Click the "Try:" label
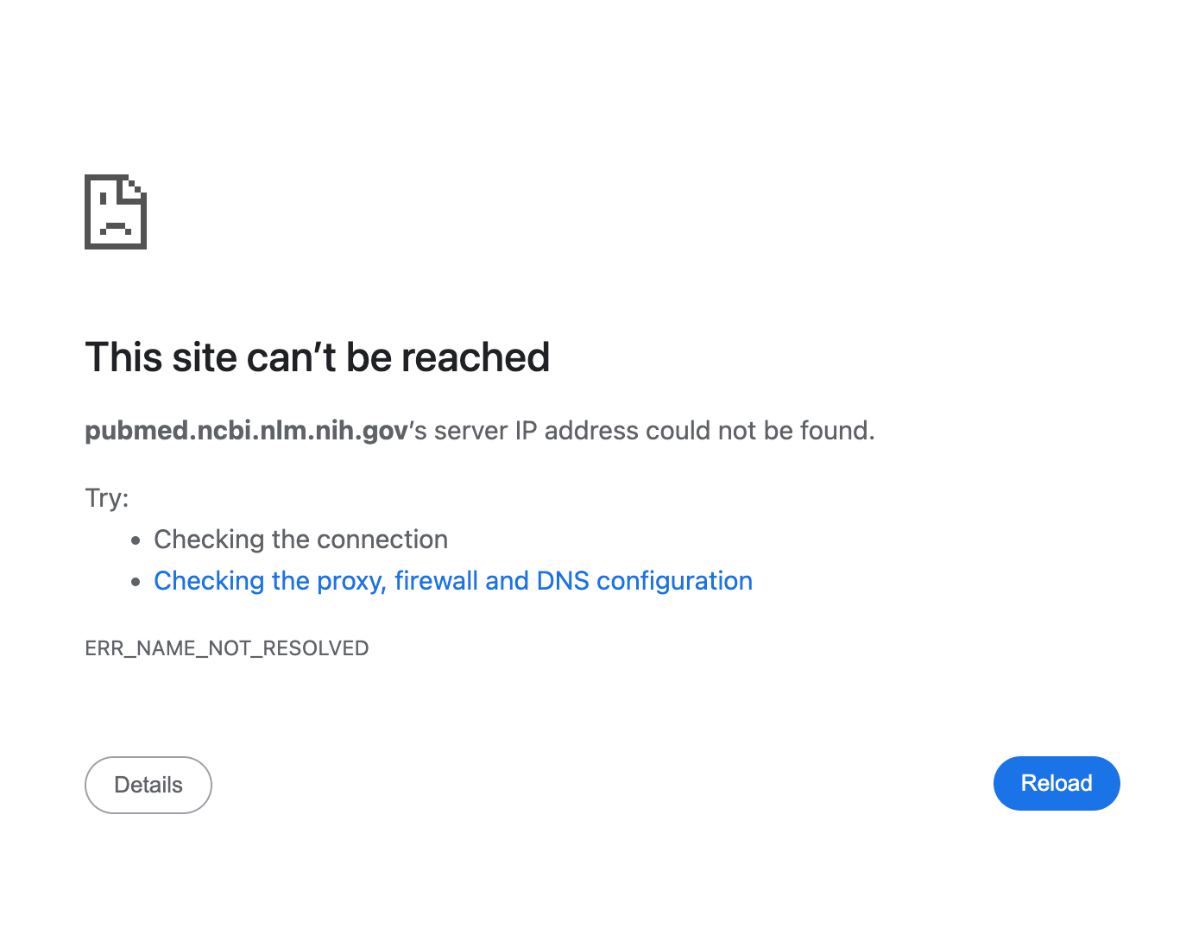Image resolution: width=1186 pixels, height=941 pixels. (x=106, y=498)
